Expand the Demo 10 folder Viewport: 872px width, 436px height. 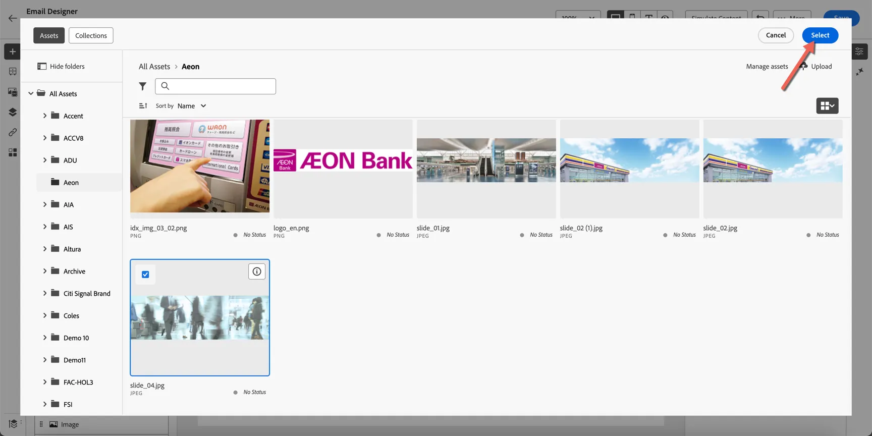(x=44, y=338)
